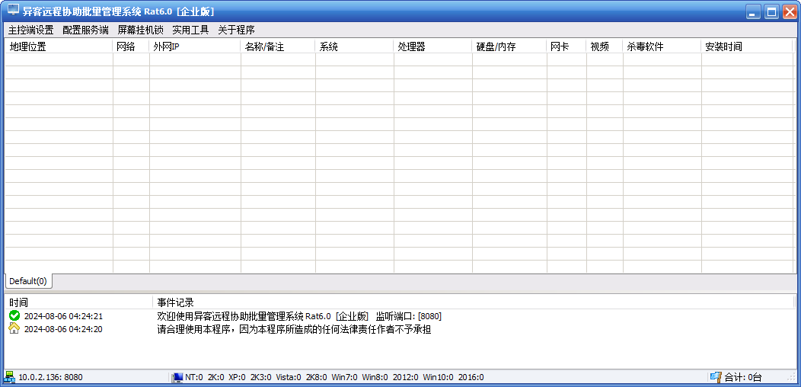Sort by the 外网IP column header
This screenshot has height=387, width=801.
click(195, 46)
